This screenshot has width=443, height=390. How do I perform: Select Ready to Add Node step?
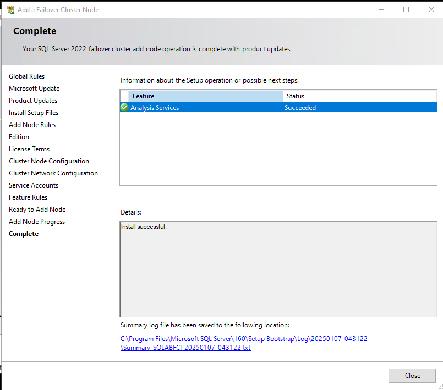coord(37,210)
